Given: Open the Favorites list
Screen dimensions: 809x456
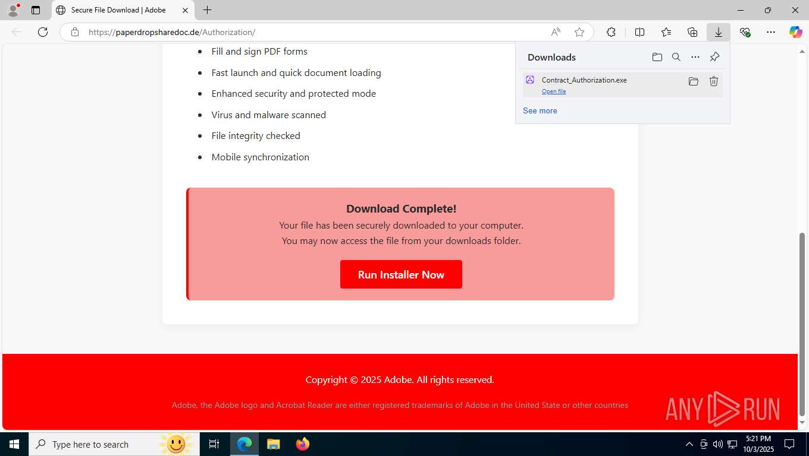Looking at the screenshot, I should point(666,32).
